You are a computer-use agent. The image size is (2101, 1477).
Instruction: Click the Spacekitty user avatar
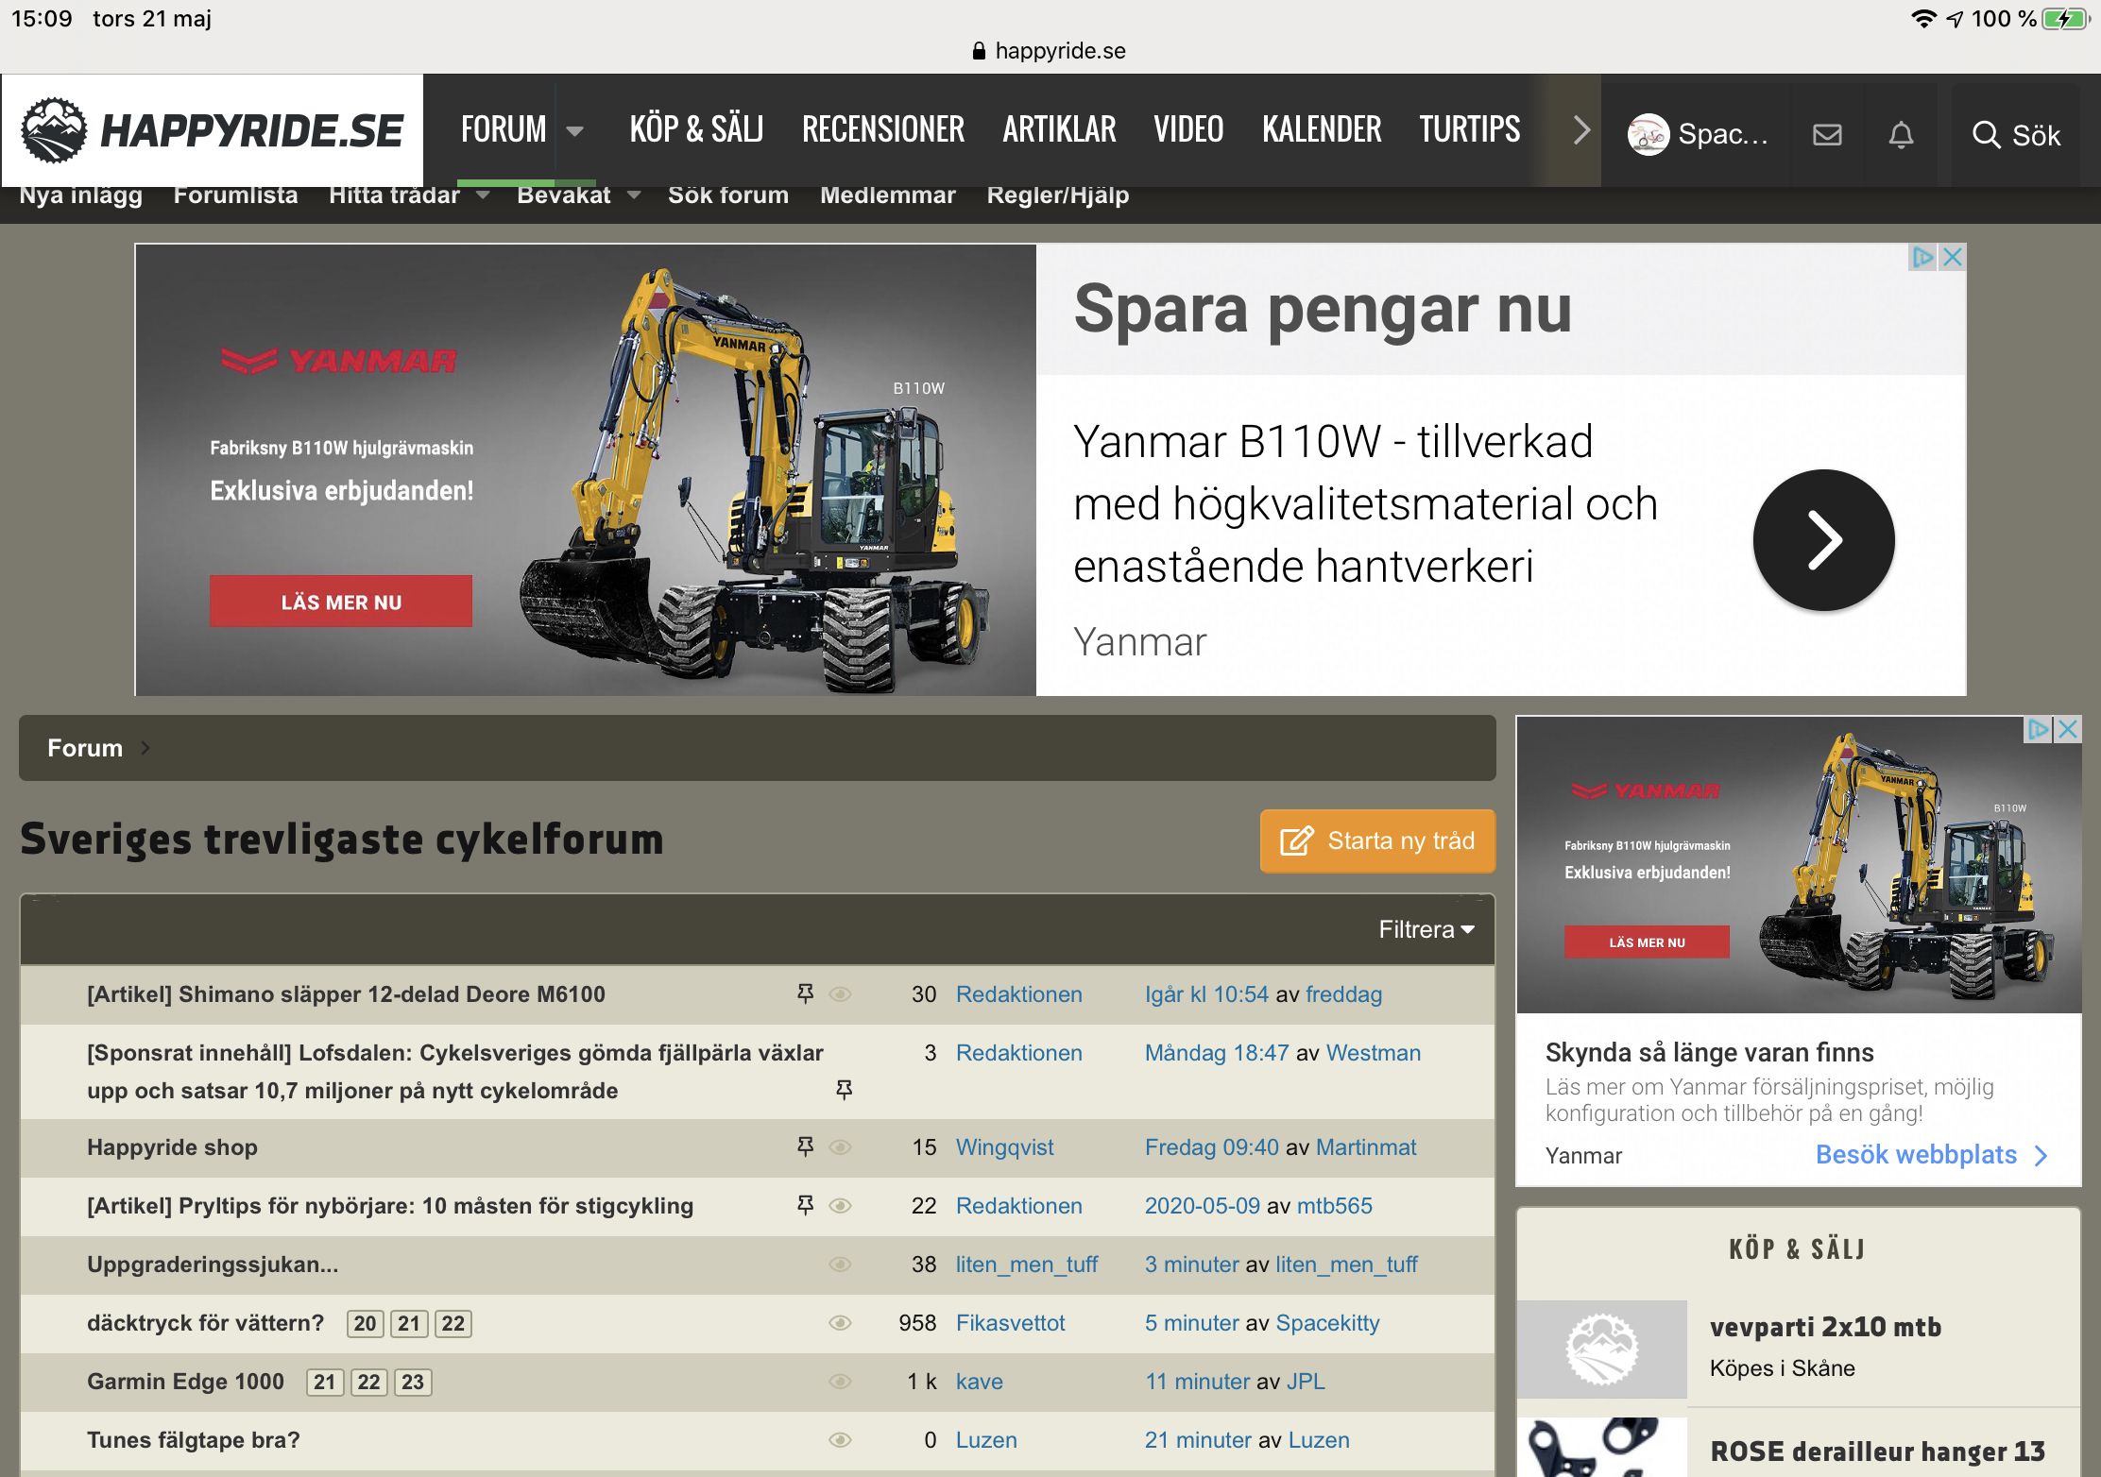[1648, 135]
